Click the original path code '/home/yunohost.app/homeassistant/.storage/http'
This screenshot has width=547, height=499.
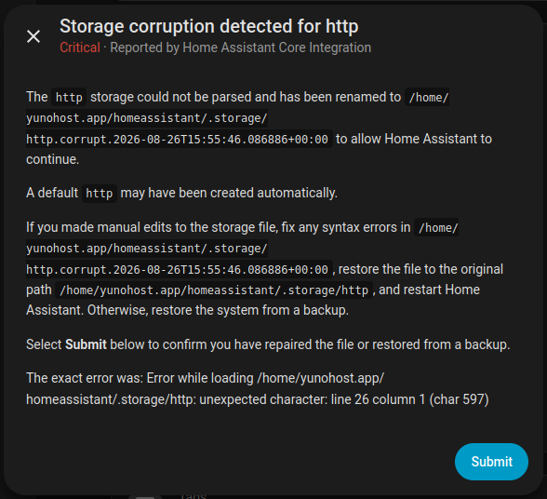point(214,290)
